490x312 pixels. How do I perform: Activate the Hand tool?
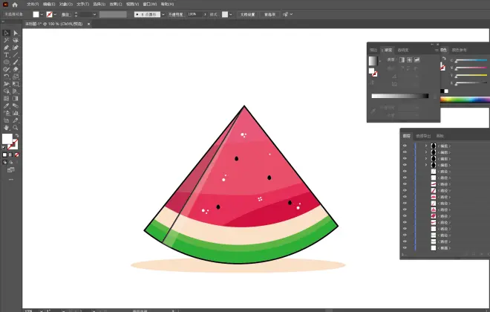(6, 128)
